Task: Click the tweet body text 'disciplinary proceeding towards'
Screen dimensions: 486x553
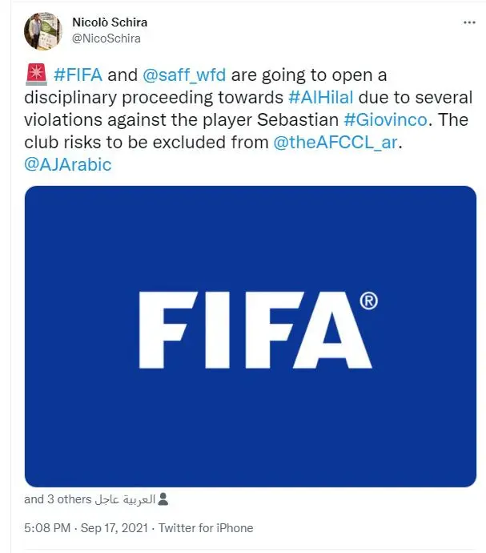Action: pyautogui.click(x=154, y=98)
